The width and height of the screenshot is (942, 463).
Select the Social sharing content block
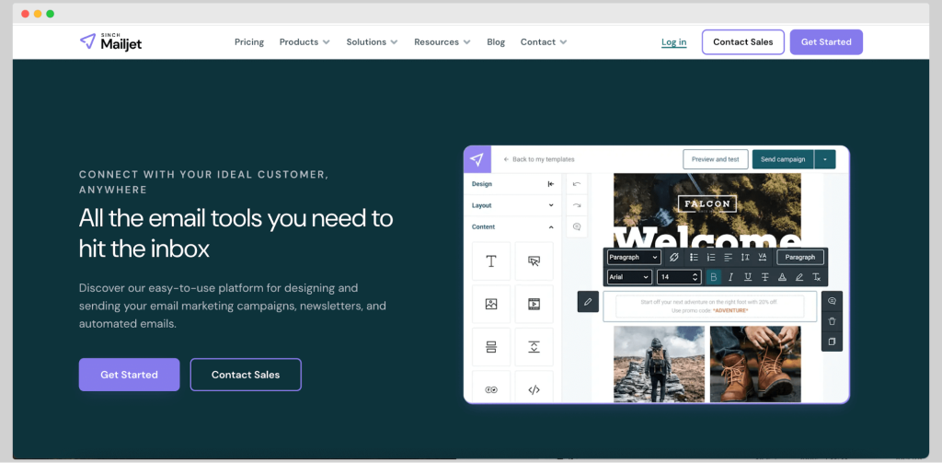pyautogui.click(x=491, y=389)
